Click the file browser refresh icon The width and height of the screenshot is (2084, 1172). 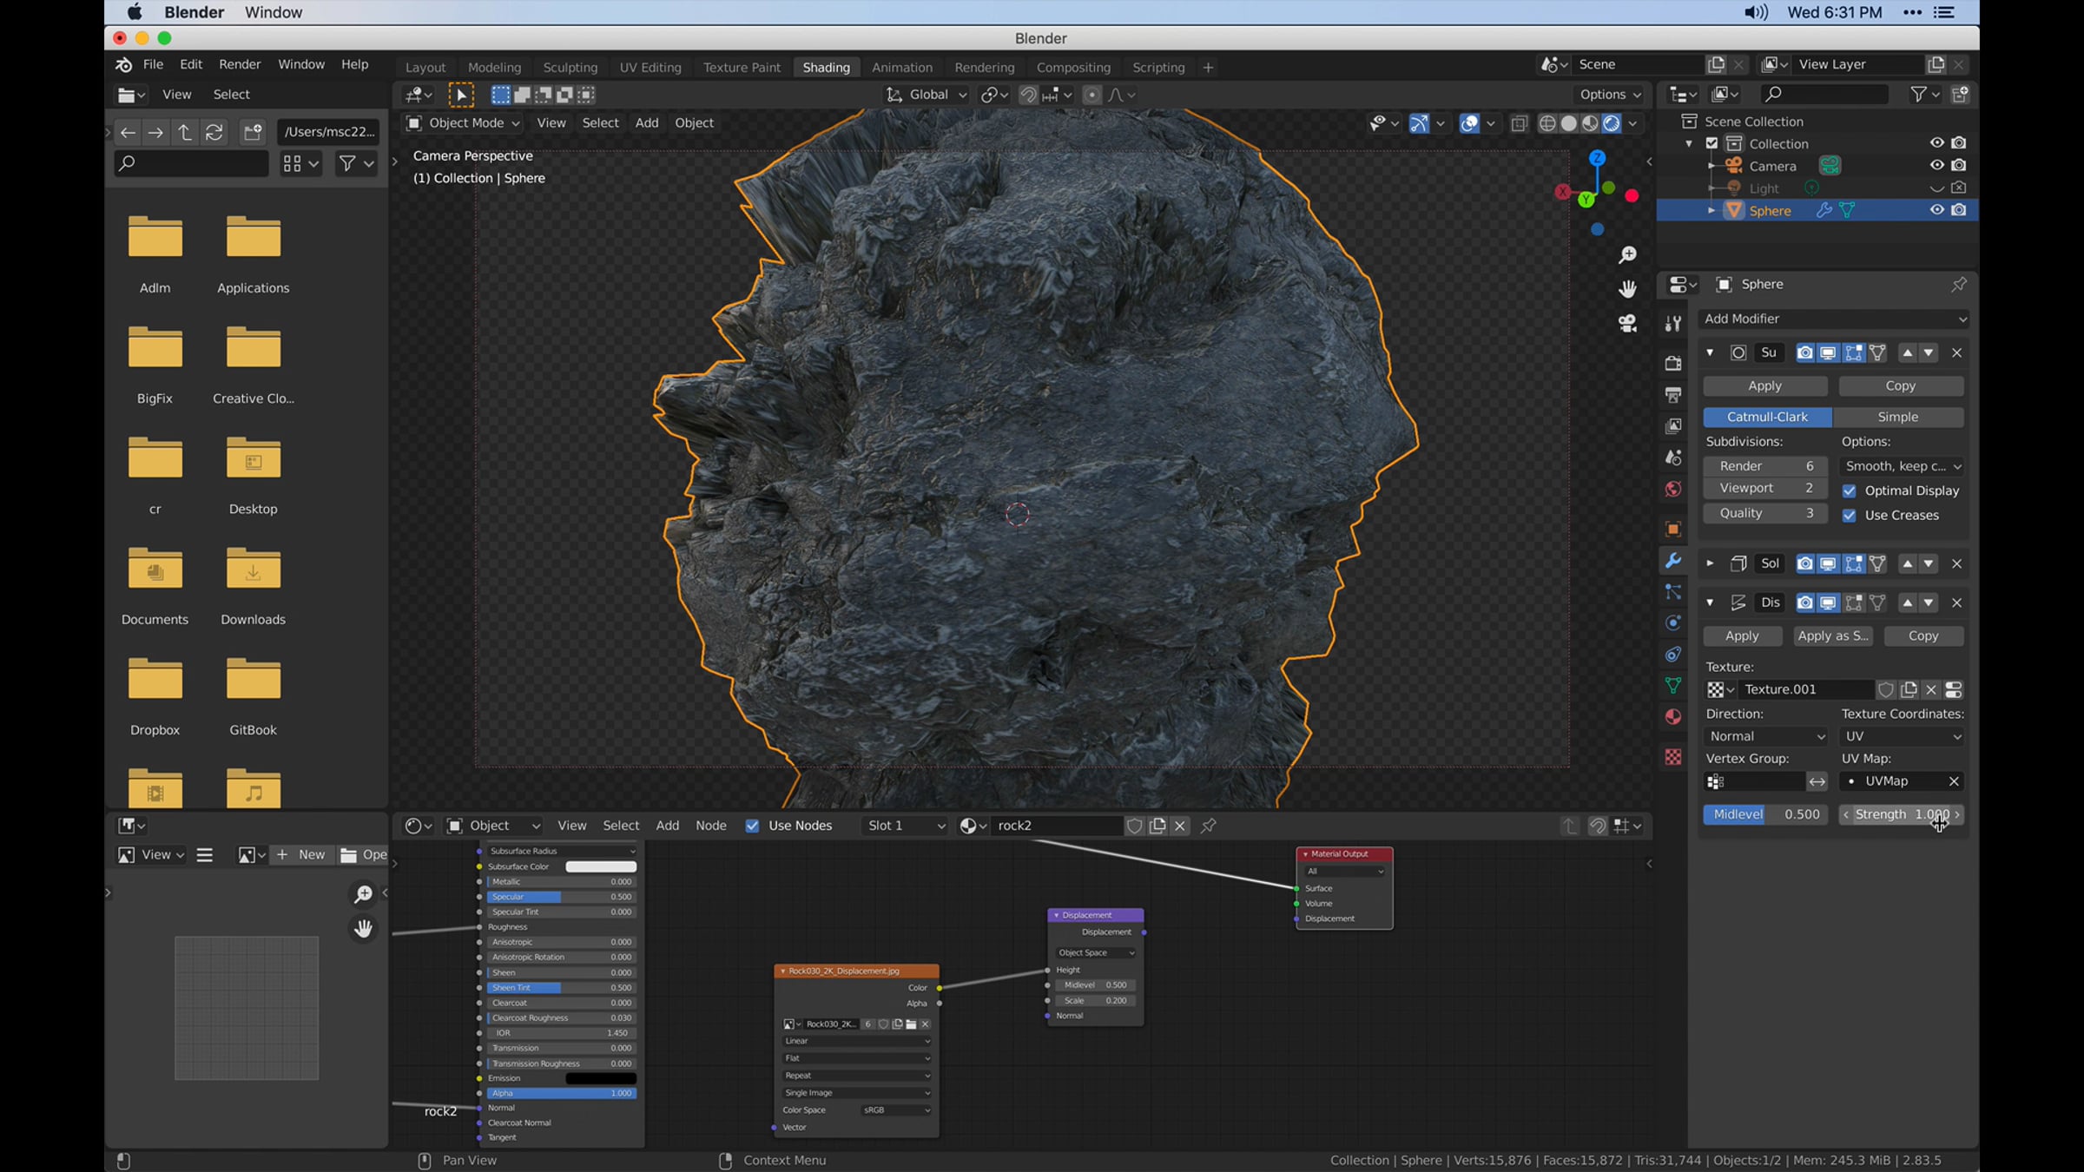(x=214, y=132)
